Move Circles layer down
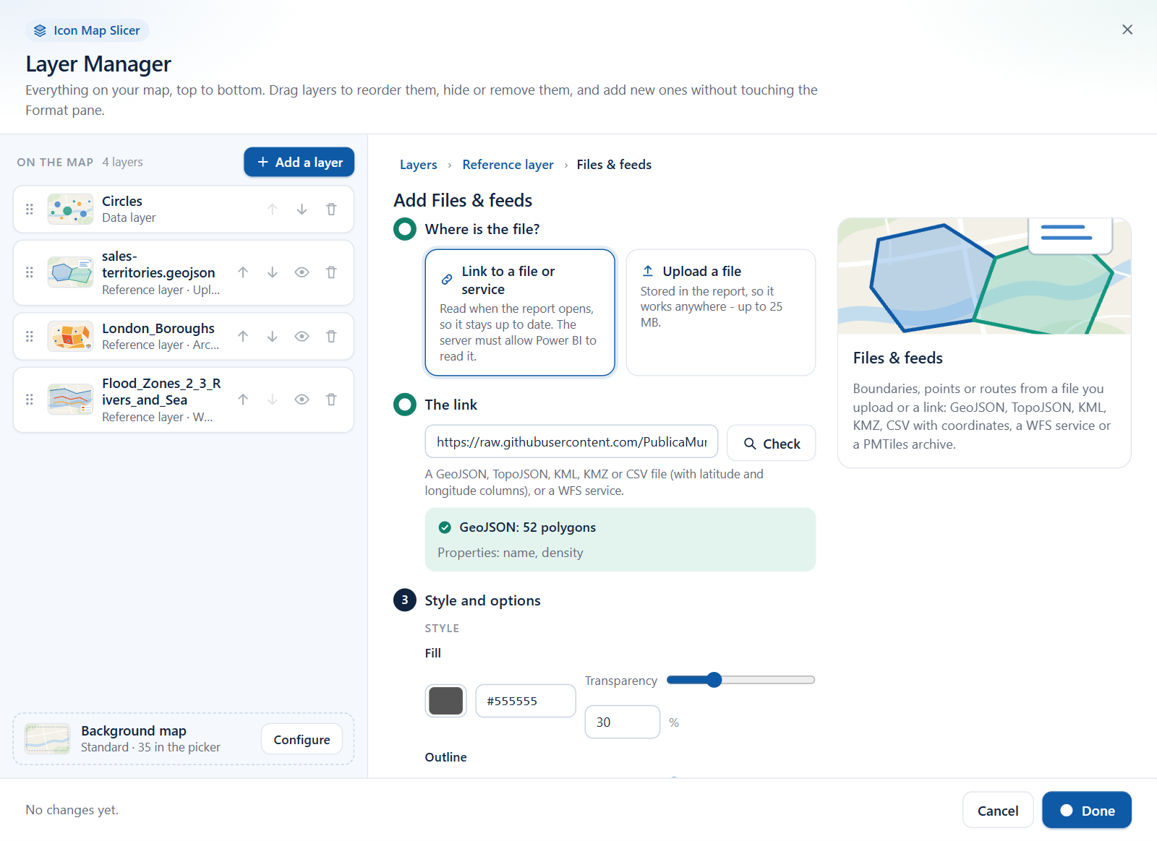 point(302,210)
